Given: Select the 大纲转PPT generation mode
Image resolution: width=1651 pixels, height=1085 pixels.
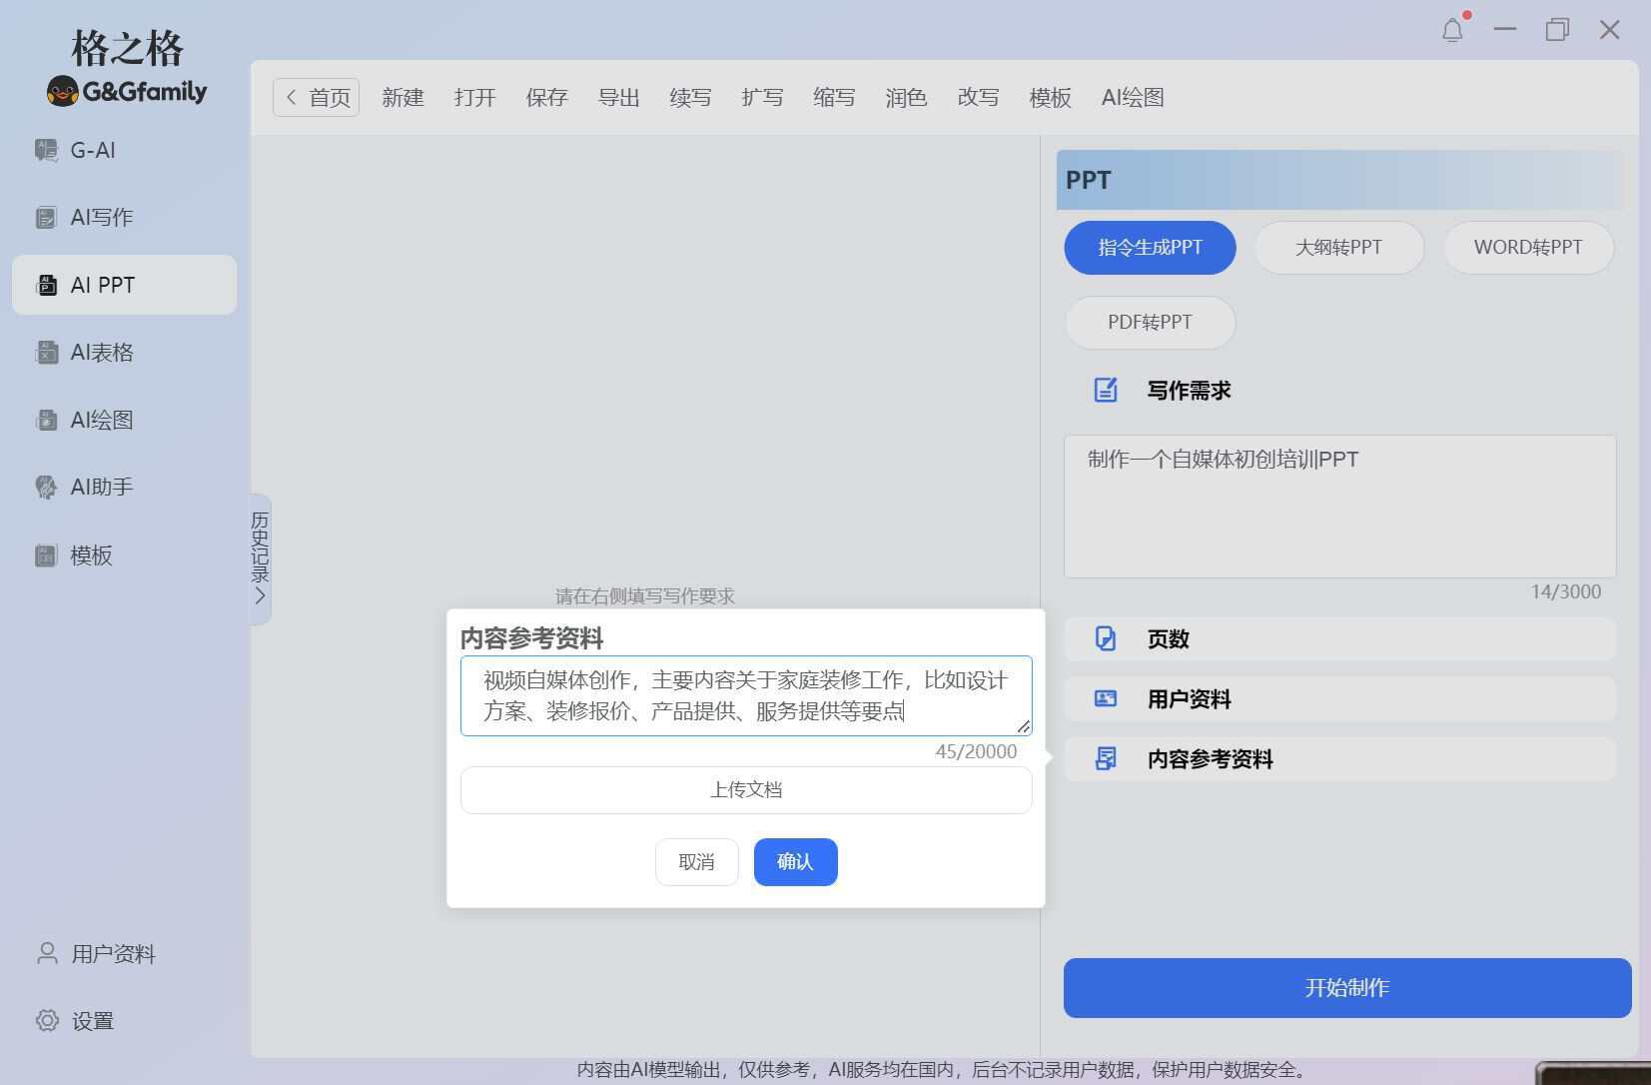Looking at the screenshot, I should (x=1338, y=247).
